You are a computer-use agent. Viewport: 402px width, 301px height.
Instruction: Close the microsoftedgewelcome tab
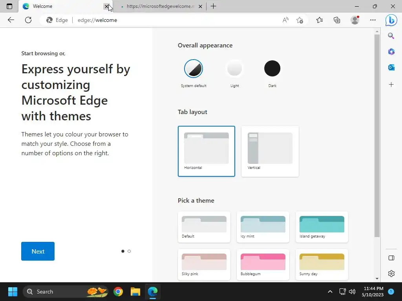200,6
